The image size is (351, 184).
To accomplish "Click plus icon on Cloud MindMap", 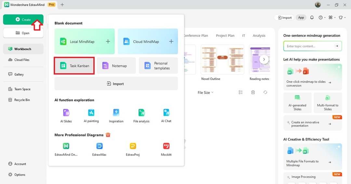I will click(x=171, y=41).
